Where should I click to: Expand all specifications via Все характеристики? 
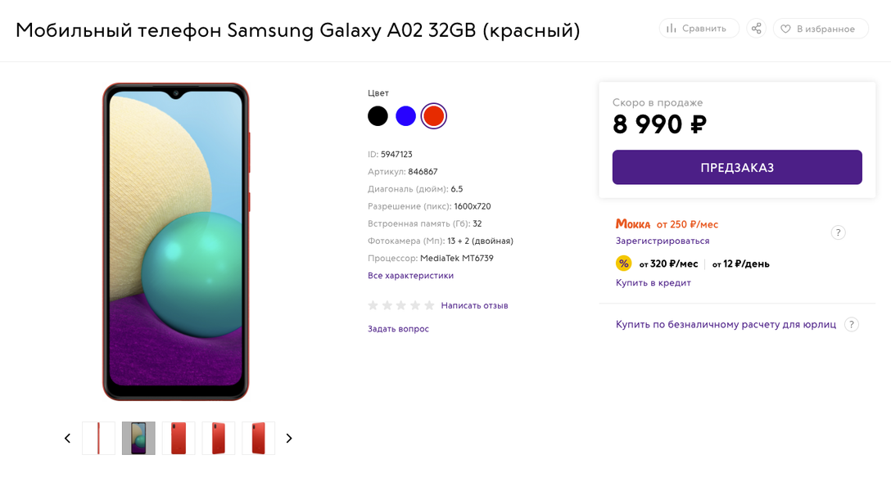(x=410, y=276)
